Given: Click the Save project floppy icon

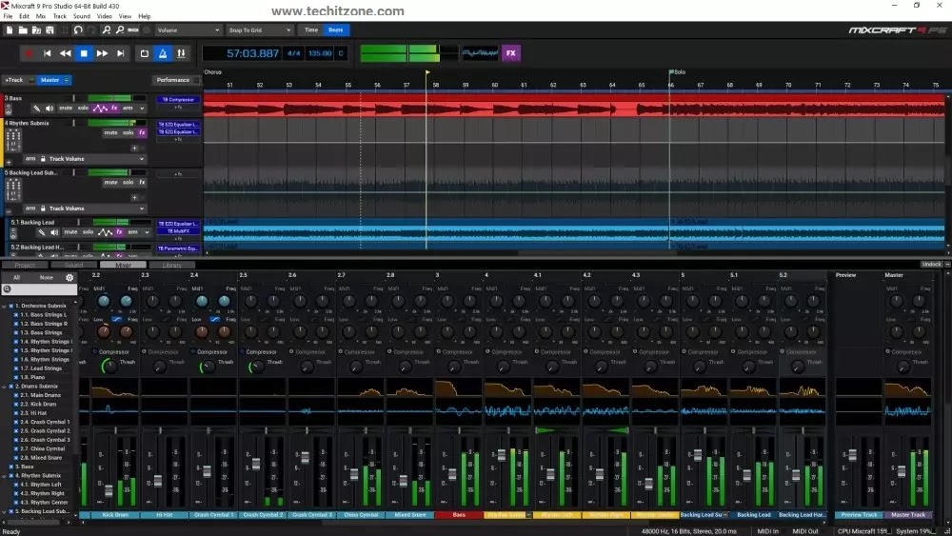Looking at the screenshot, I should 50,30.
